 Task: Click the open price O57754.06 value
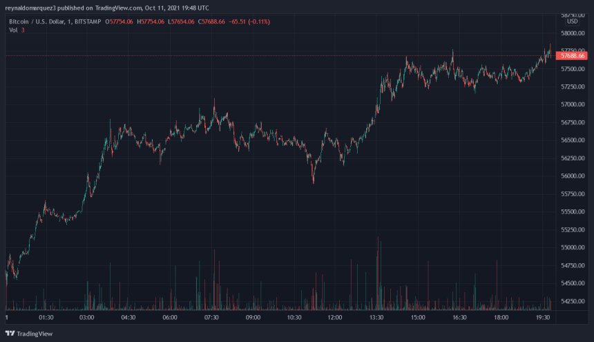(x=119, y=22)
